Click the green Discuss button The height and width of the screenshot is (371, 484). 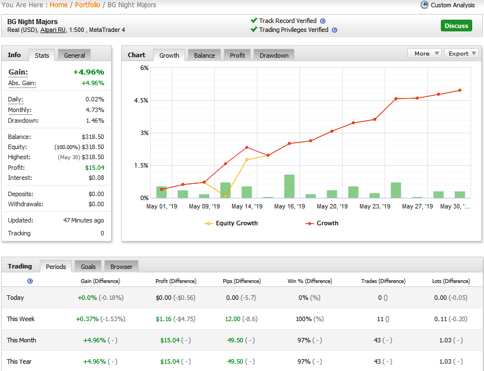[x=456, y=26]
